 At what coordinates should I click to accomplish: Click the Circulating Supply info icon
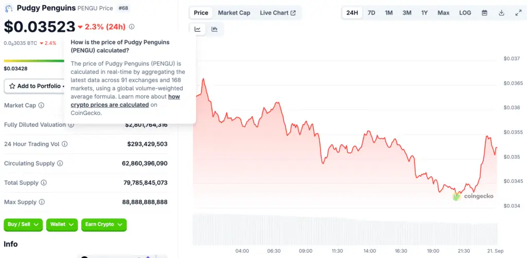click(60, 163)
